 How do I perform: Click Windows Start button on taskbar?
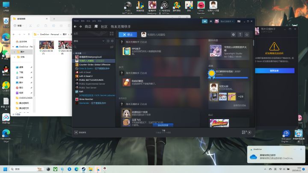[5, 169]
